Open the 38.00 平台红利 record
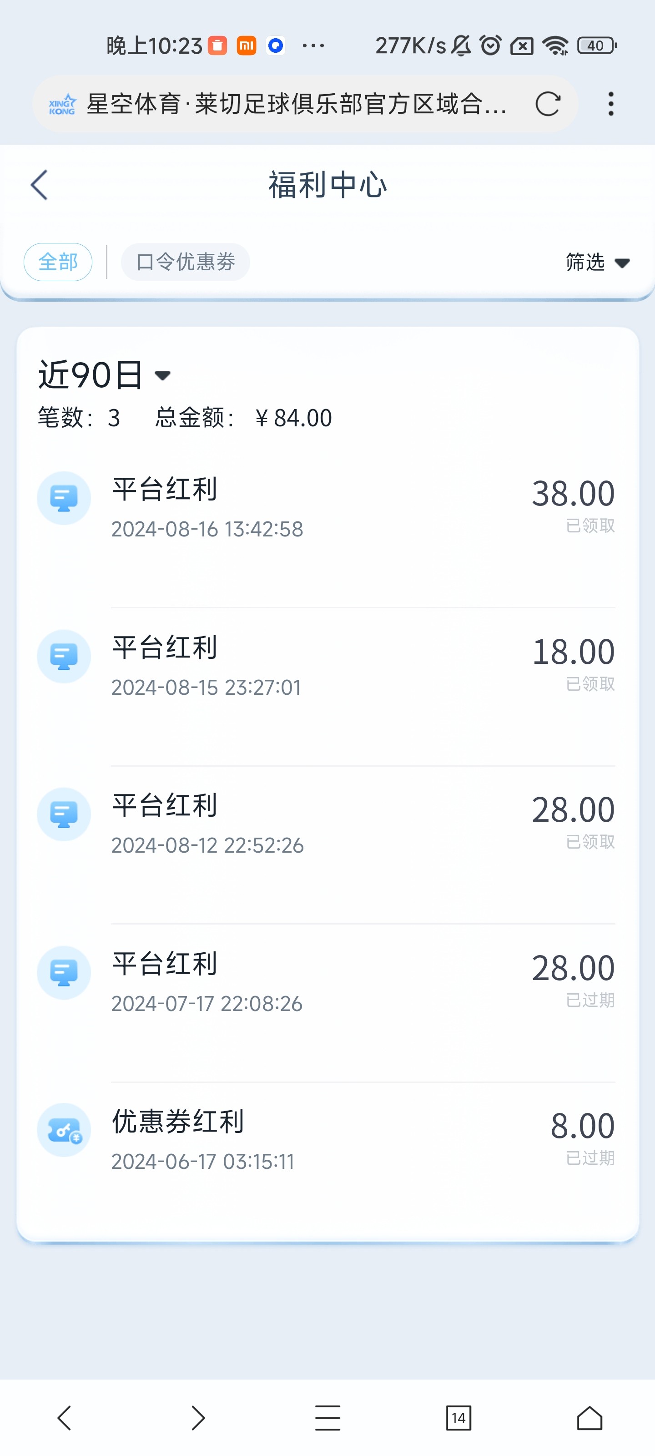The width and height of the screenshot is (655, 1456). coord(362,506)
